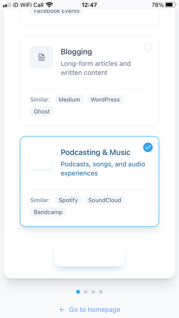Tap the cellular signal bars icon
This screenshot has width=179, height=318.
(7, 5)
